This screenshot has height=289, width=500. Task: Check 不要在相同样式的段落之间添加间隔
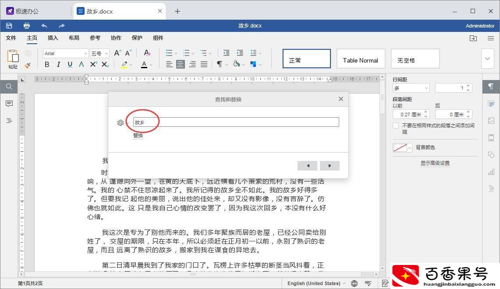[x=396, y=126]
